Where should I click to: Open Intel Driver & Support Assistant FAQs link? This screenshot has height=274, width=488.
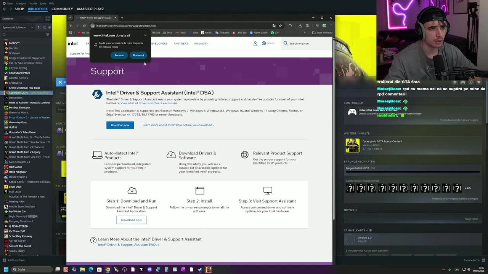128,245
